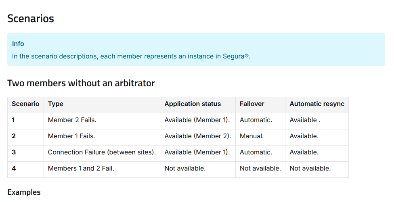This screenshot has height=202, width=394.
Task: Click the Application status column header
Action: (x=193, y=104)
